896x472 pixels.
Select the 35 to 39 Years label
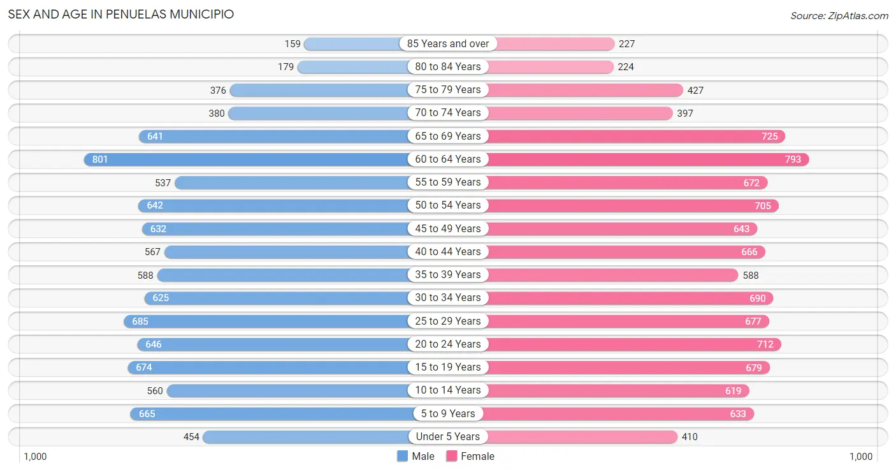[448, 275]
